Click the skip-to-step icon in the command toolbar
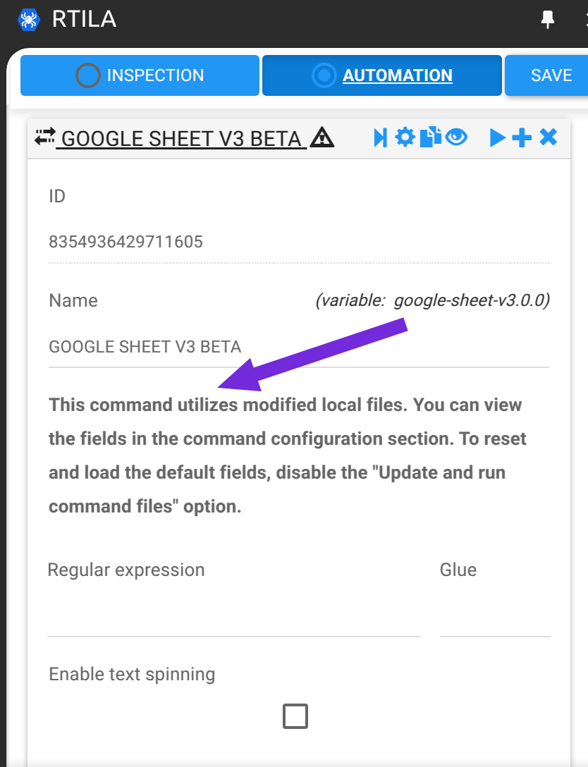 380,138
